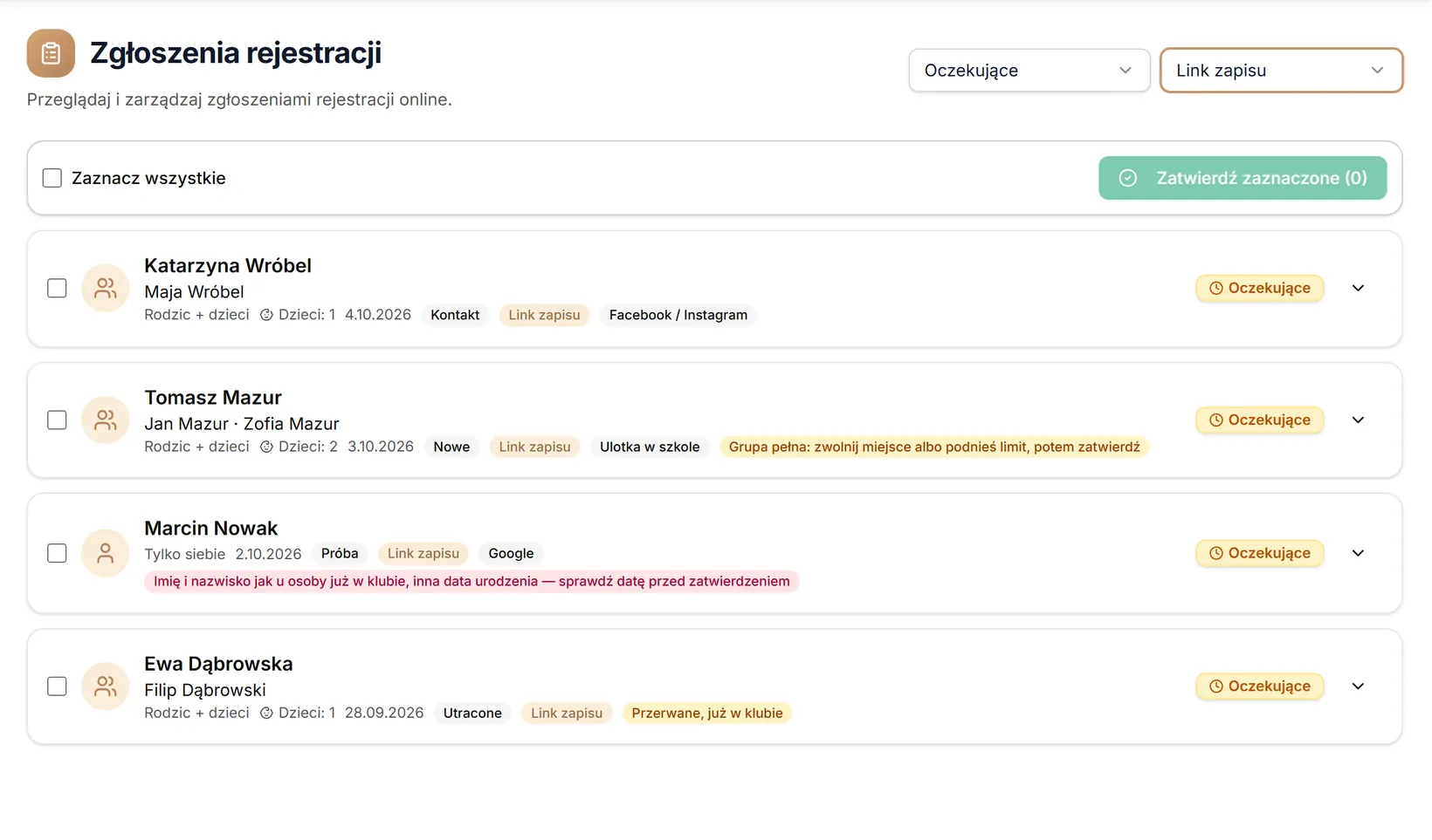Click the Zatwierdź zaznaczone (0) button
The image size is (1432, 840).
[x=1243, y=178]
